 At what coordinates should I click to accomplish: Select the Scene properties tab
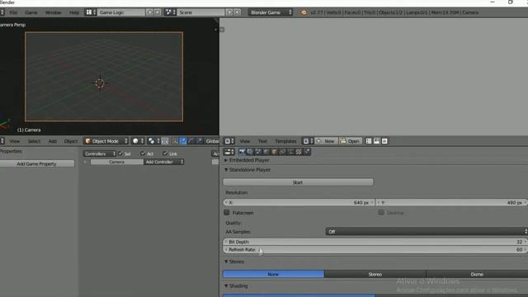click(258, 152)
